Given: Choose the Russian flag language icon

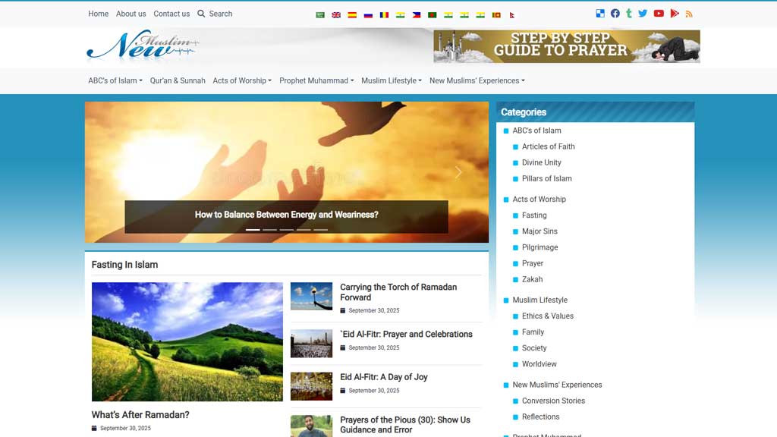Looking at the screenshot, I should pos(368,14).
